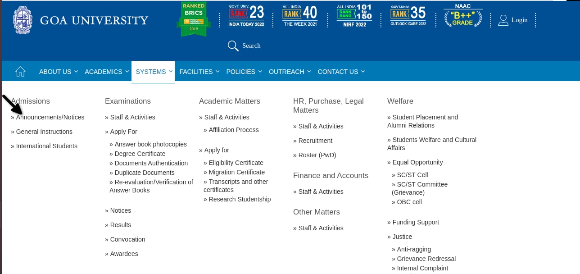Open the Facilities dropdown menu
The image size is (580, 274).
199,72
